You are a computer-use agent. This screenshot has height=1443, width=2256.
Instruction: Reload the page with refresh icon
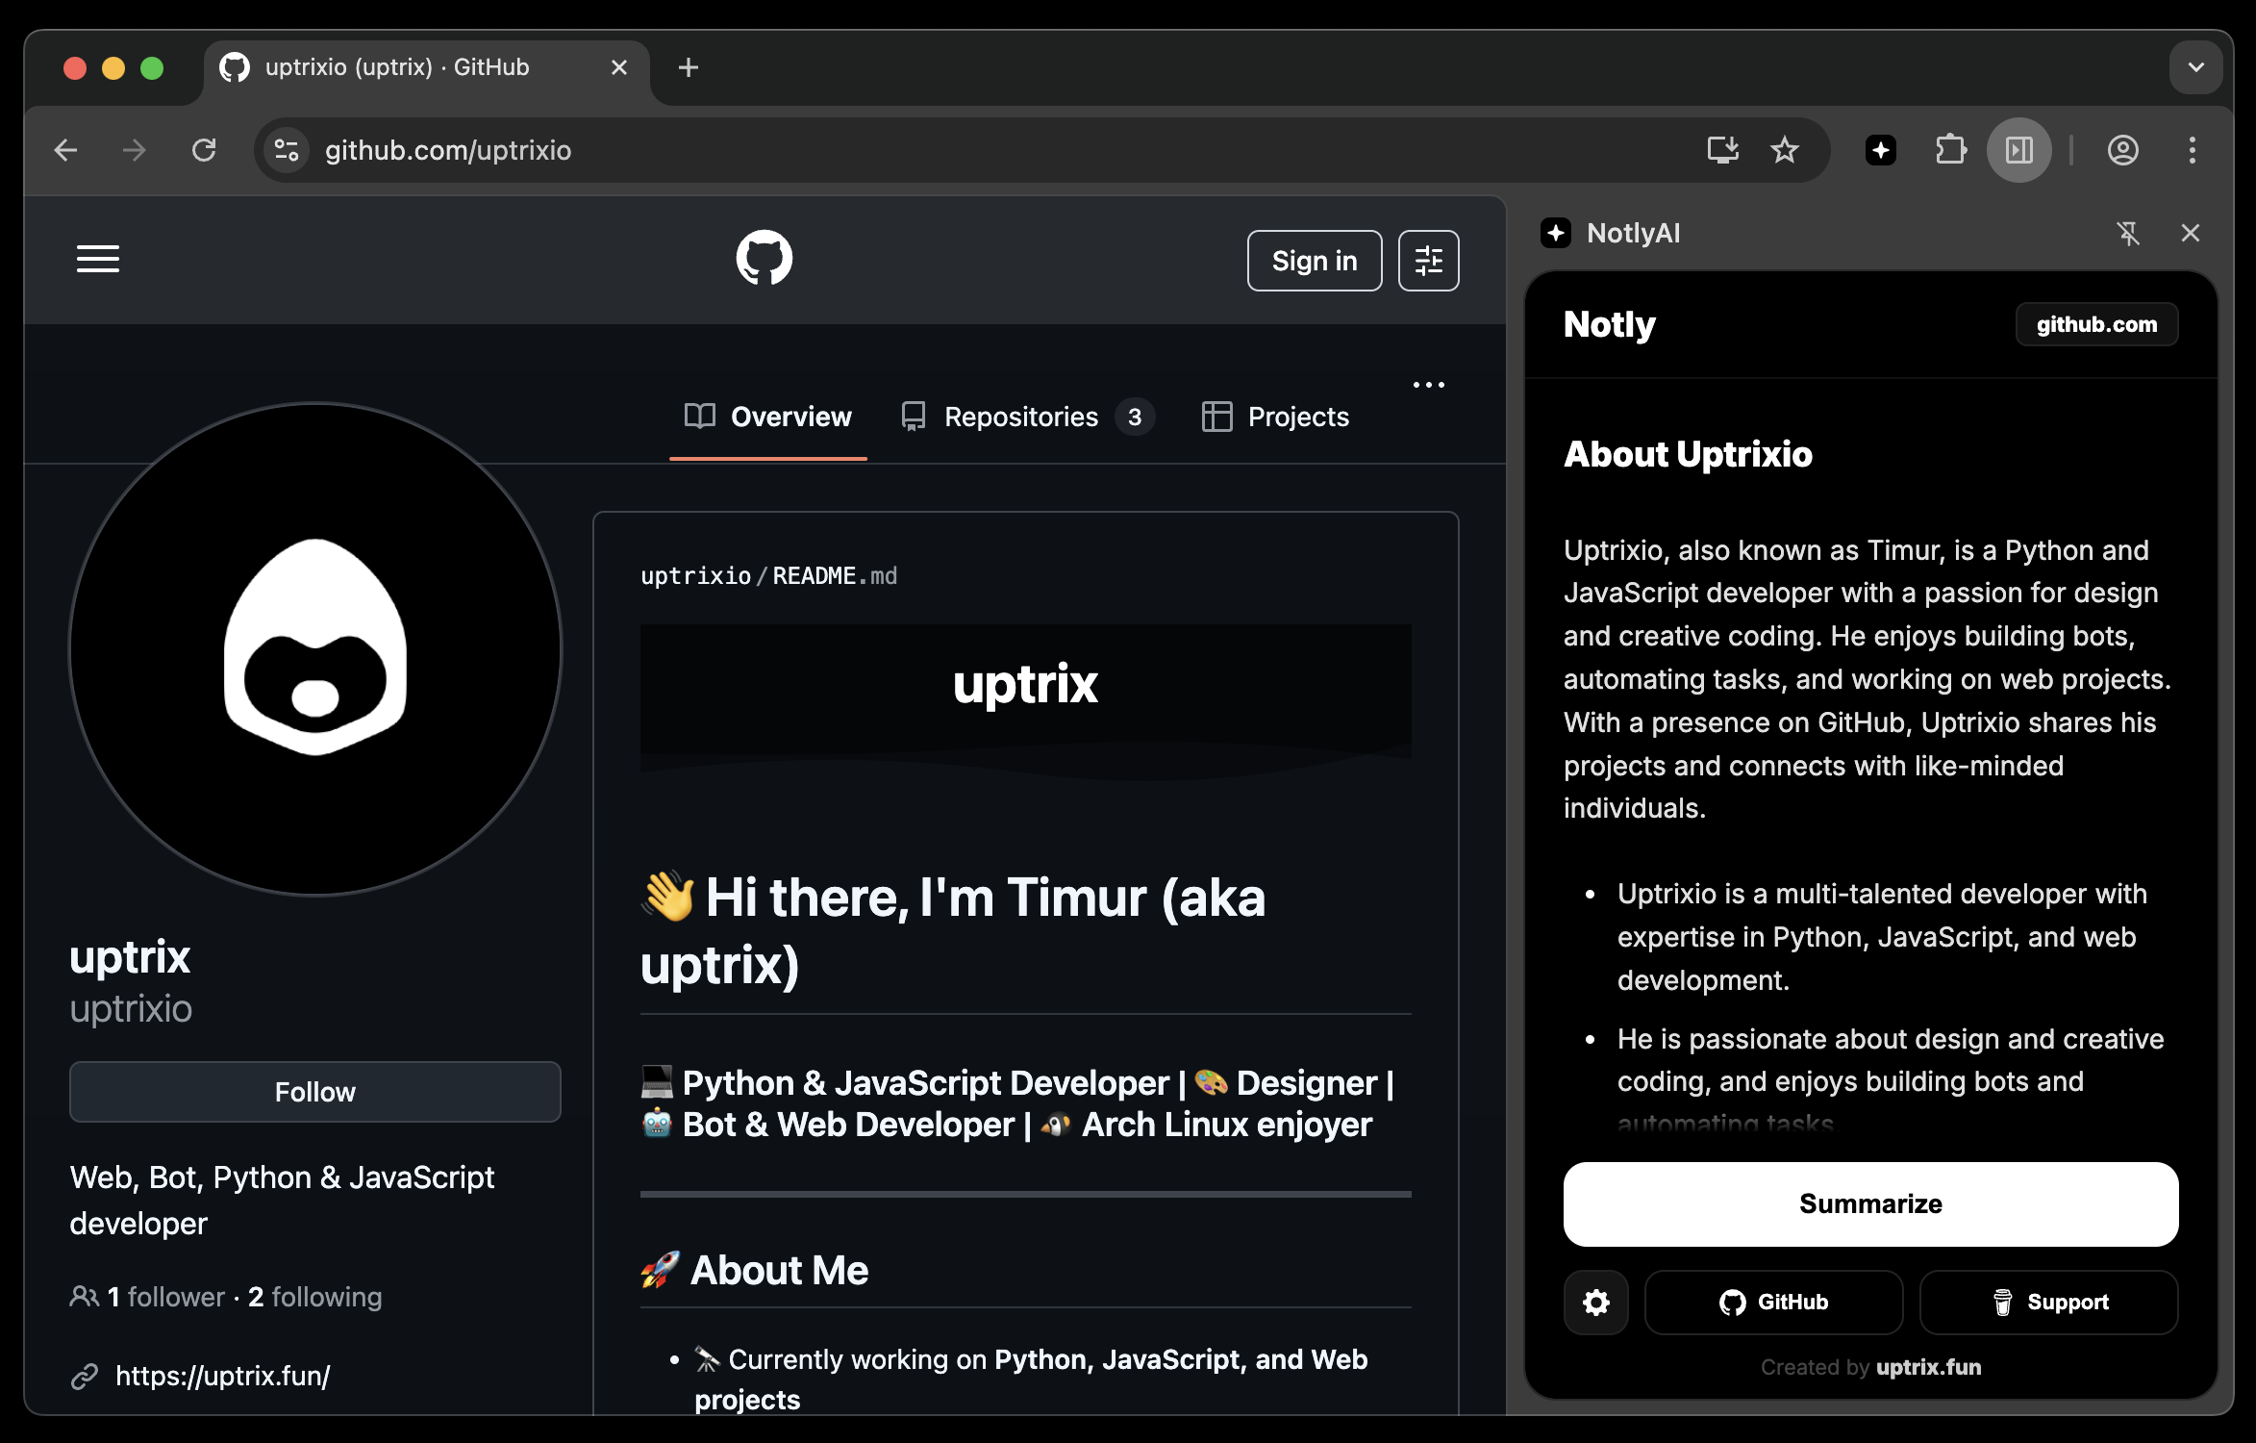tap(204, 150)
